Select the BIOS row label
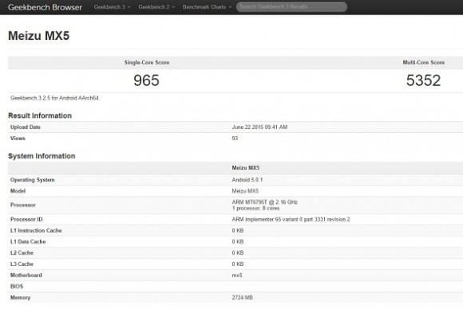The width and height of the screenshot is (463, 309). pos(17,287)
